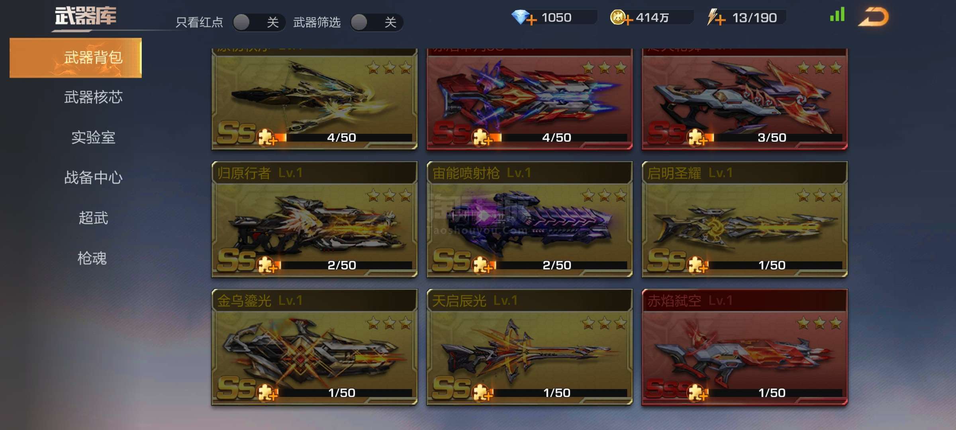Tap the orange back arrow icon
Viewport: 956px width, 430px height.
click(x=873, y=17)
